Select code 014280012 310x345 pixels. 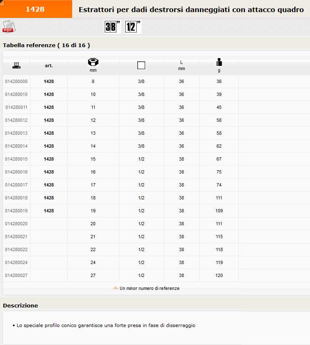16,120
